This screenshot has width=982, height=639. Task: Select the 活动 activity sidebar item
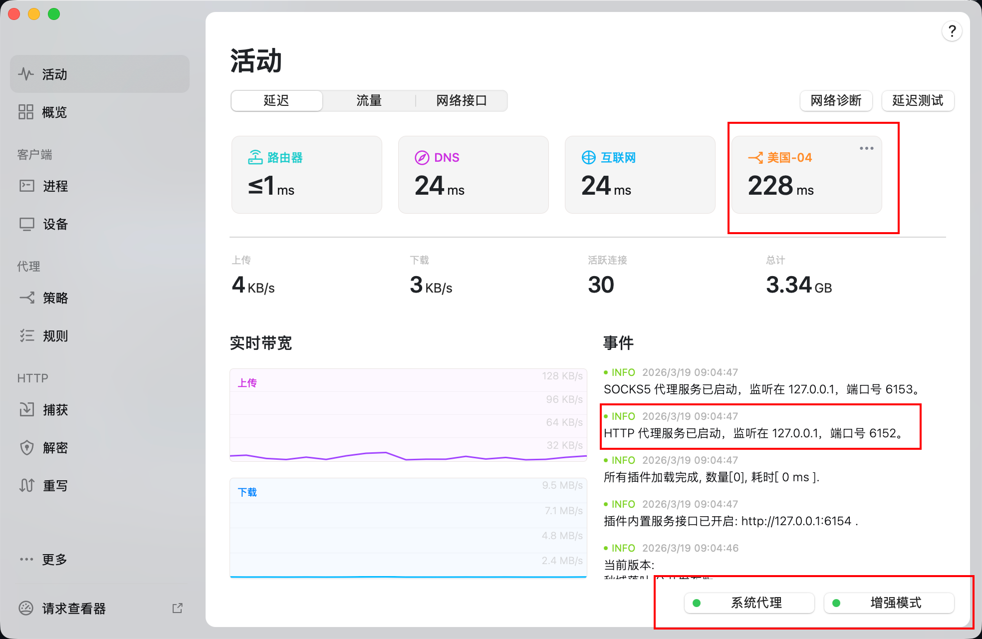[54, 74]
